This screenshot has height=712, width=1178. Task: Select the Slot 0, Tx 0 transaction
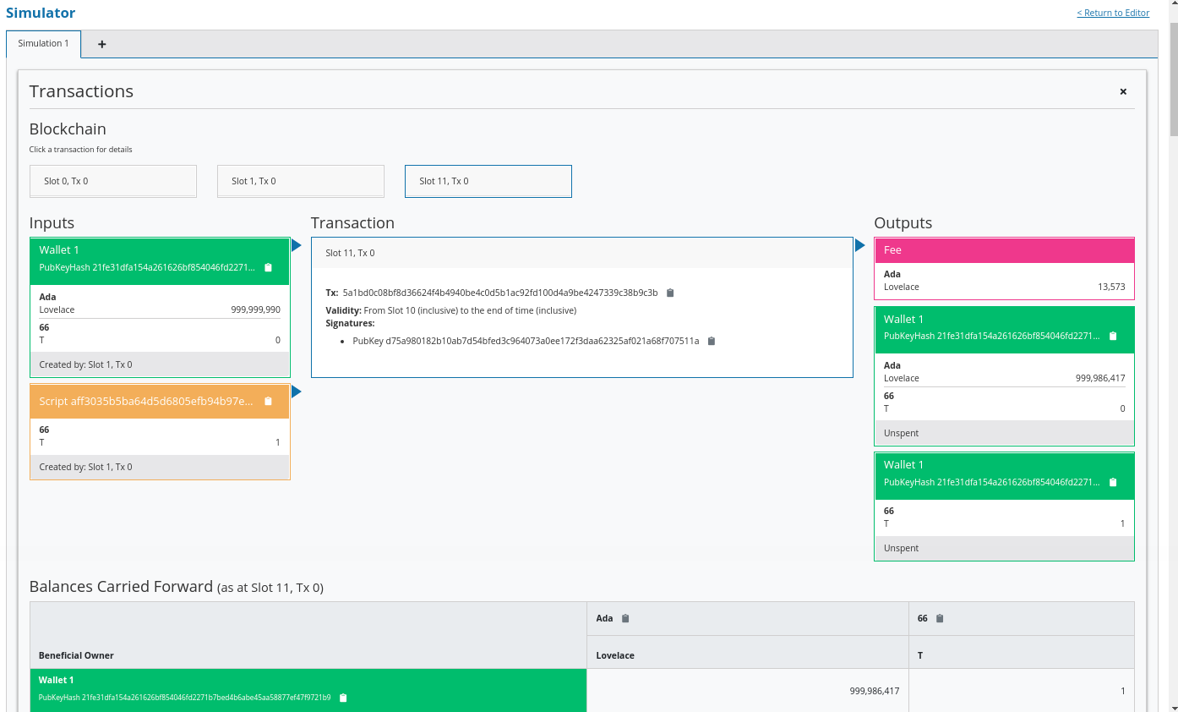(x=113, y=181)
